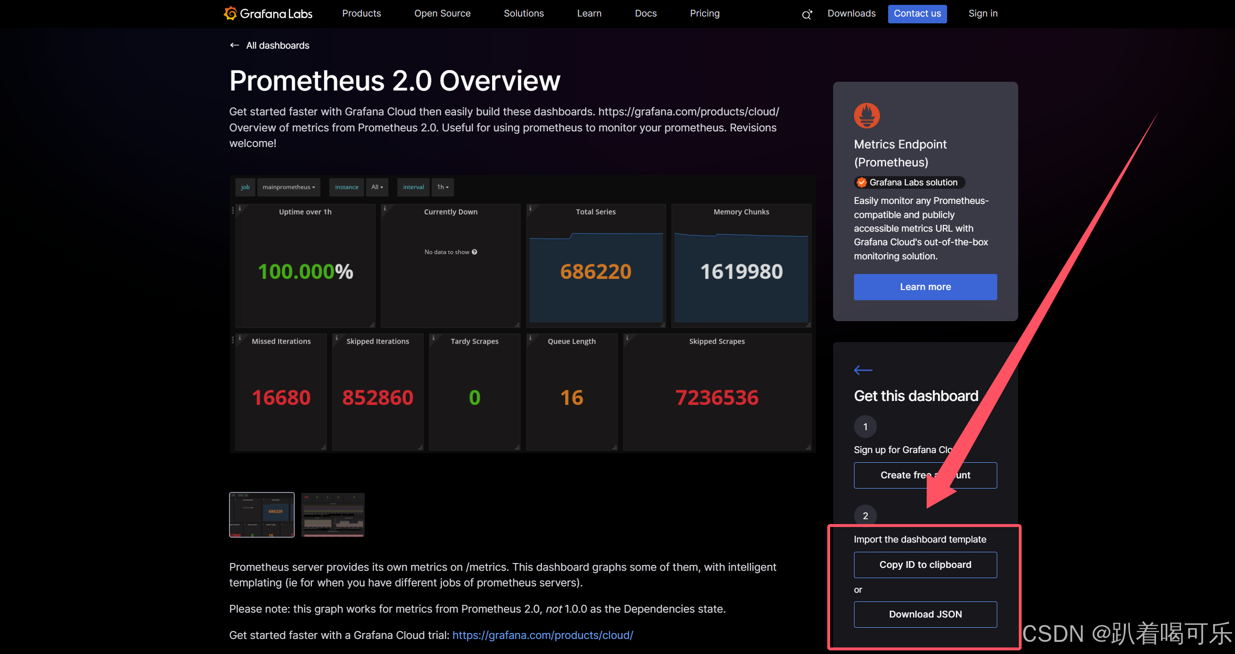Open the Grafana Cloud trial link
The height and width of the screenshot is (654, 1235).
pos(543,635)
